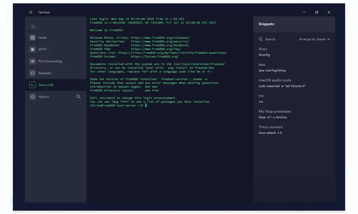
Task: Click the forums.FreeBSD.org URL
Action: tap(155, 56)
